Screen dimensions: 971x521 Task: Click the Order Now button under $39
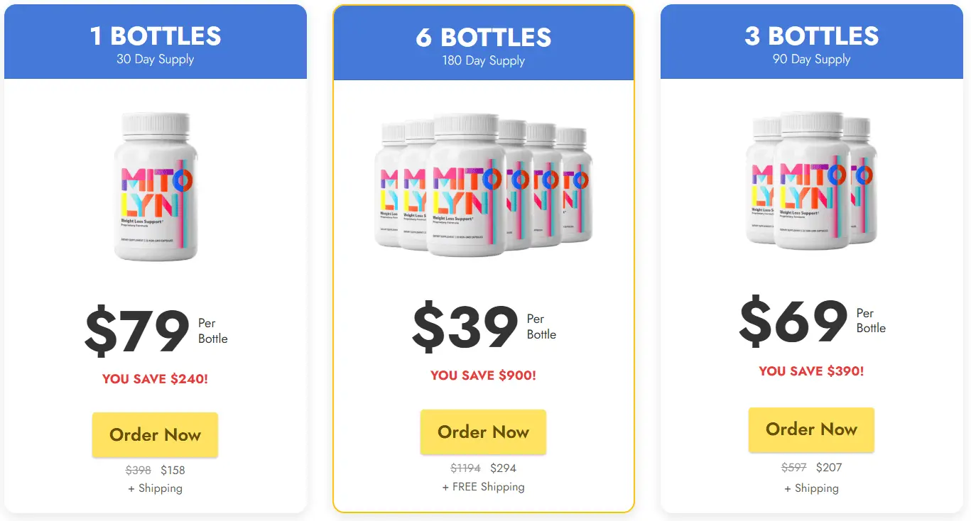[483, 432]
